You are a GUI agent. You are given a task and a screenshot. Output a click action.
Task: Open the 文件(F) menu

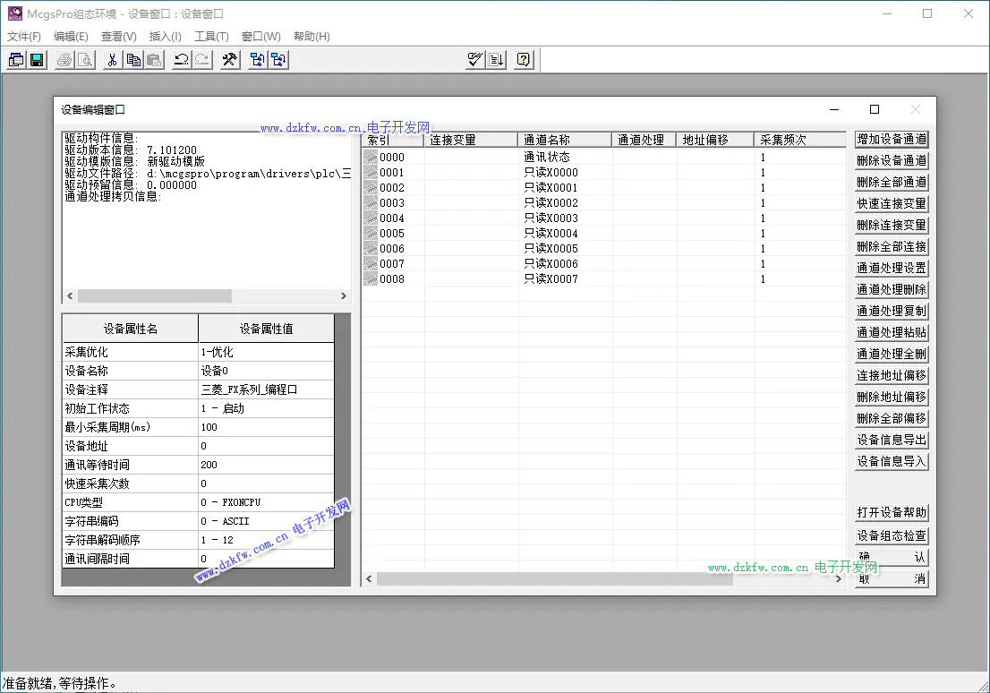pyautogui.click(x=24, y=37)
